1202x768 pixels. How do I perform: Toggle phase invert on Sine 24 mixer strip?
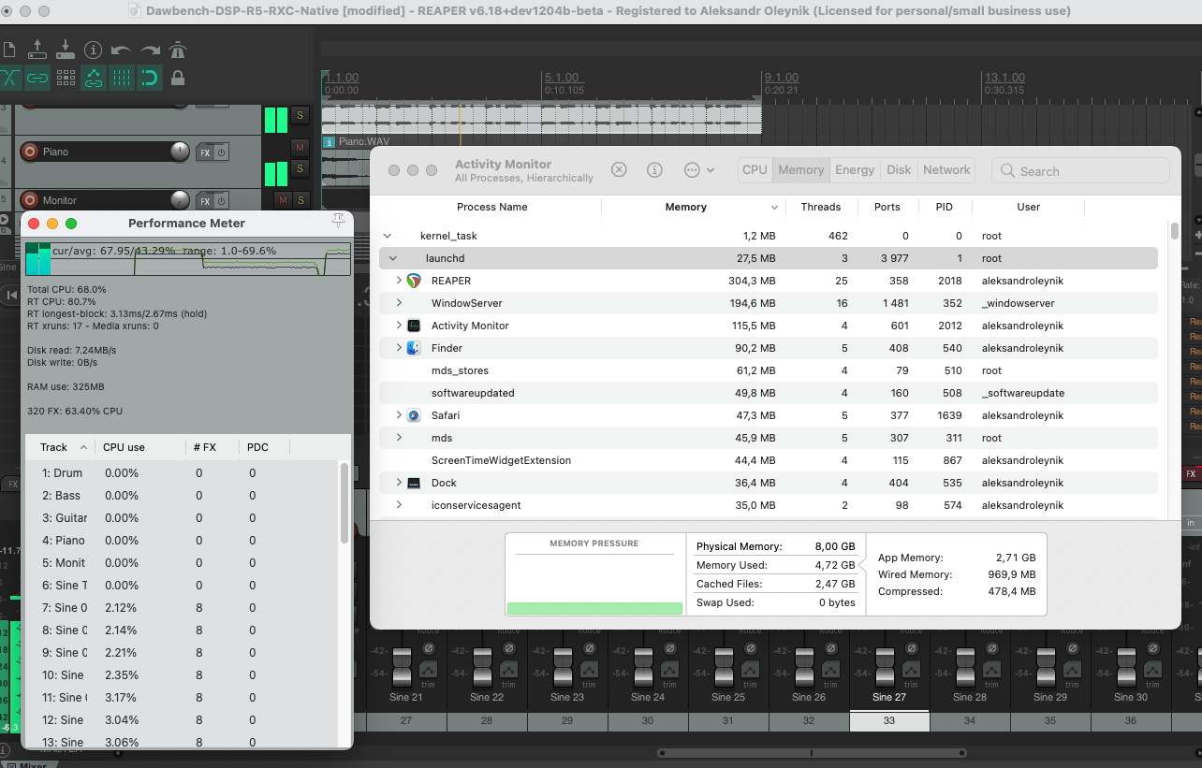(x=669, y=648)
